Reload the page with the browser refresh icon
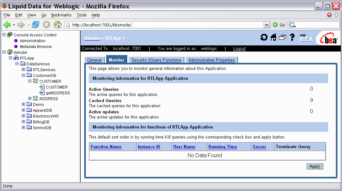Image resolution: width=342 pixels, height=191 pixels. [x=35, y=24]
